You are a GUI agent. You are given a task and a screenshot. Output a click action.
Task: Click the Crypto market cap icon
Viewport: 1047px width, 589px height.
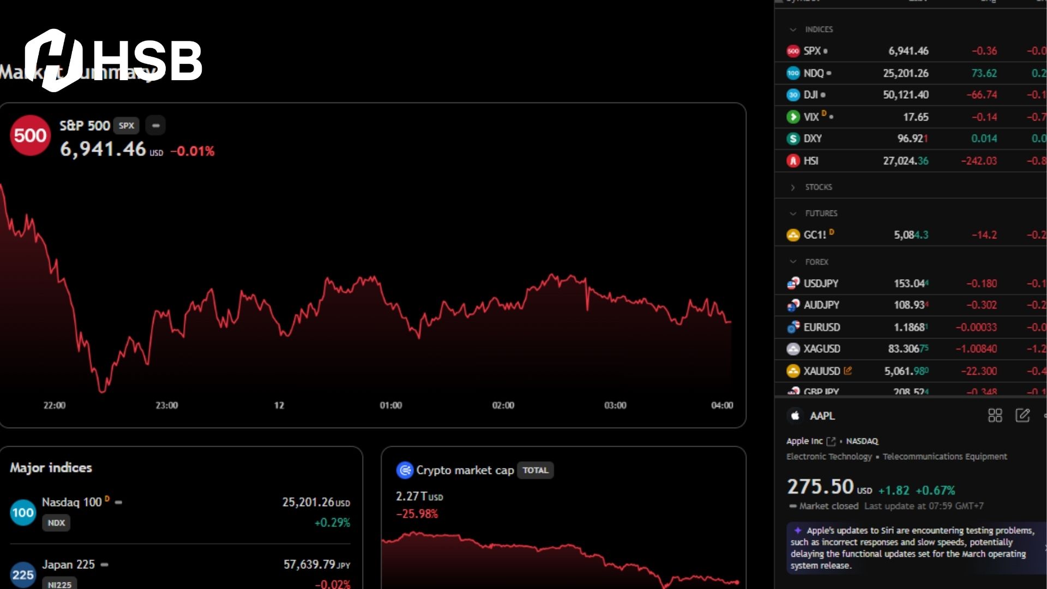405,470
